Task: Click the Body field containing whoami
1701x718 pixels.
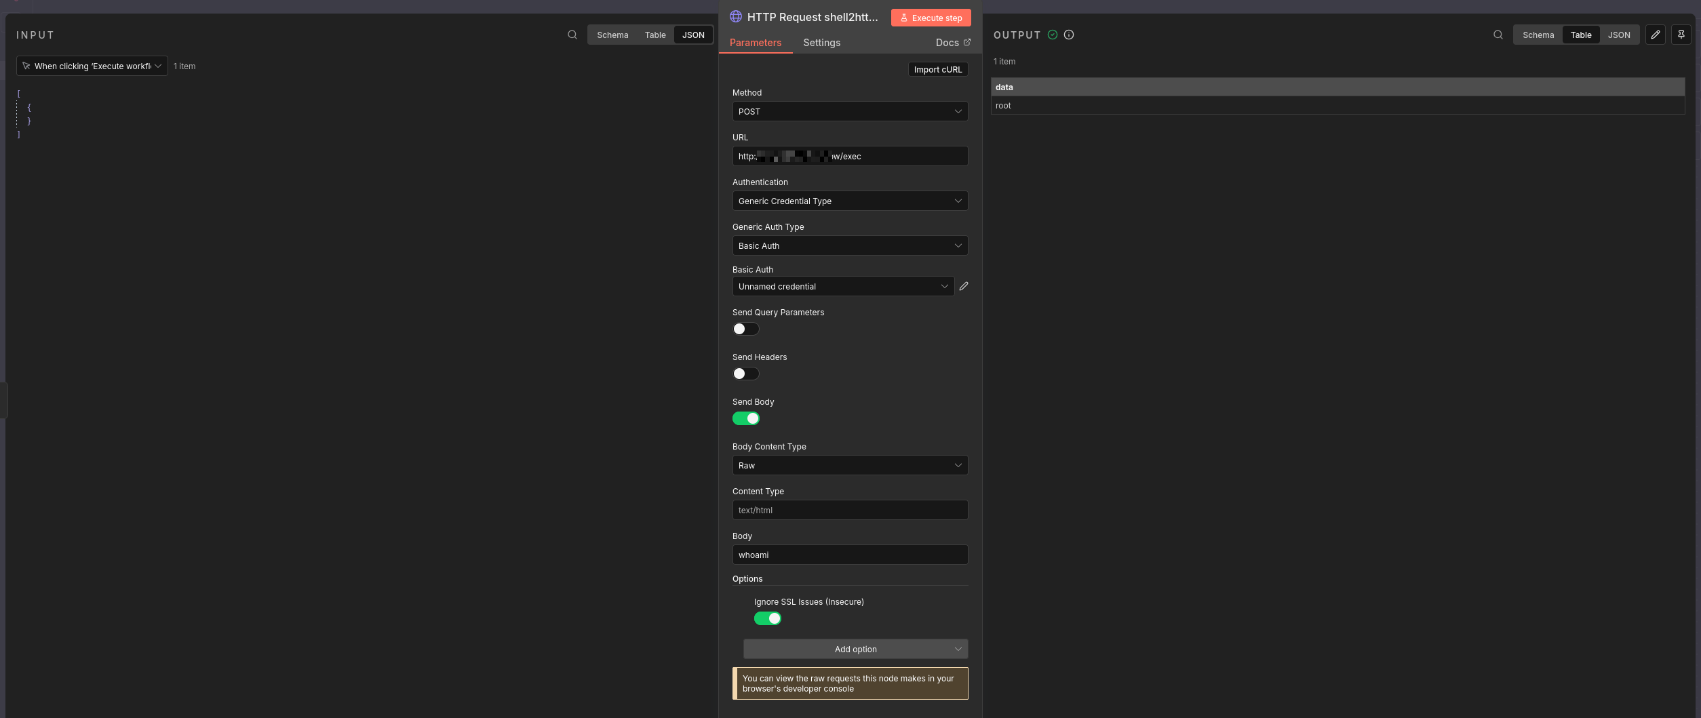Action: [x=849, y=555]
